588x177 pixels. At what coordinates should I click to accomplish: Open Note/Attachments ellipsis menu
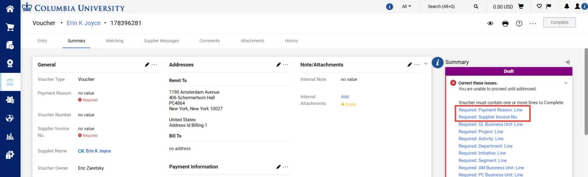(x=417, y=65)
